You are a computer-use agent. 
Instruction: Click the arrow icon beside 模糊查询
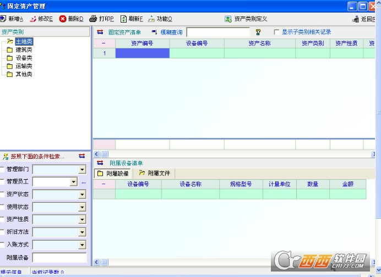155,32
